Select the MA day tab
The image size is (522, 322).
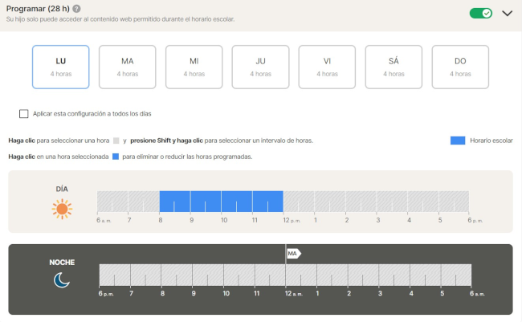tap(127, 67)
